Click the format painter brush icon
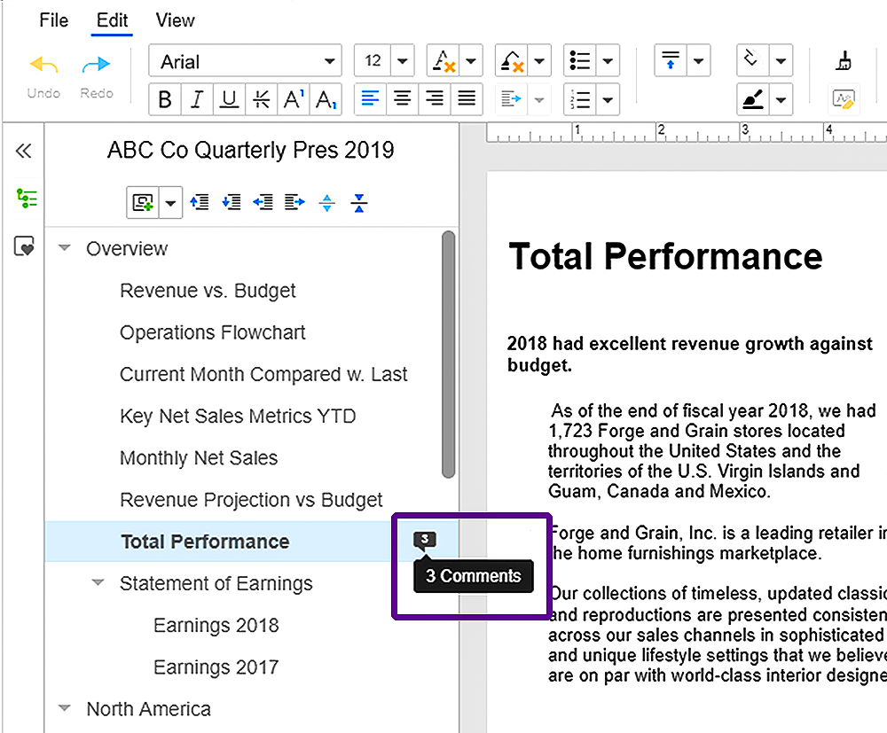 (844, 61)
